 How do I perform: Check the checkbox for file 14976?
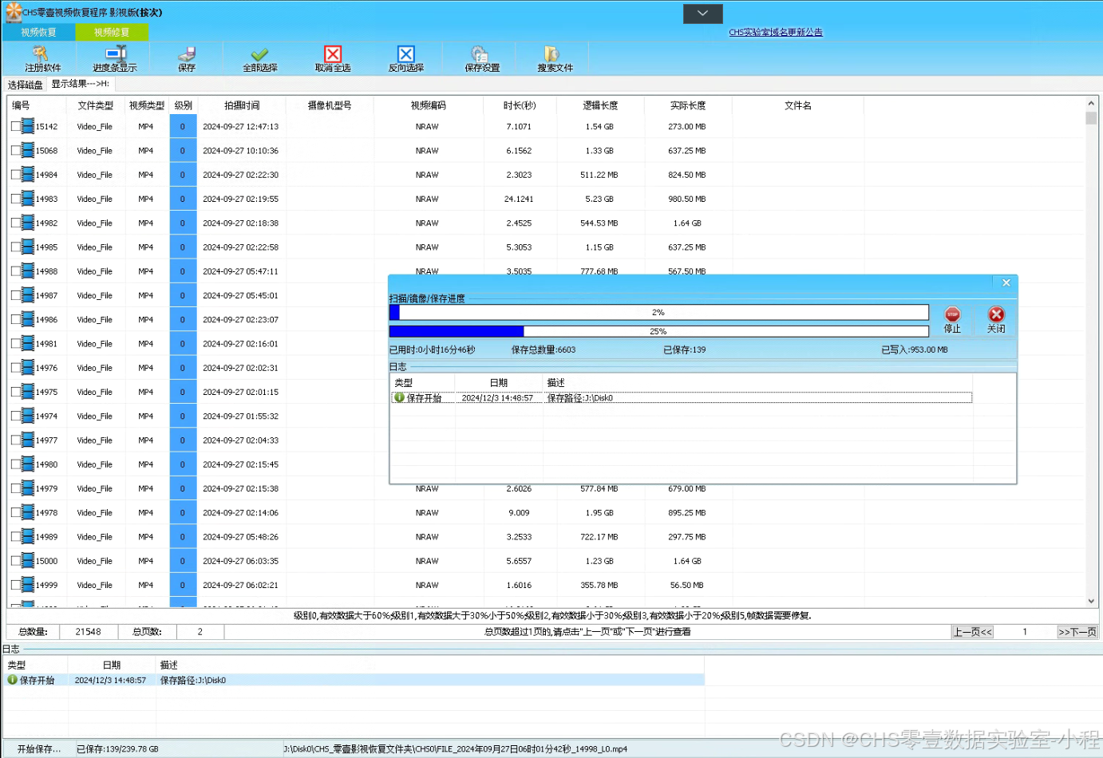[16, 368]
